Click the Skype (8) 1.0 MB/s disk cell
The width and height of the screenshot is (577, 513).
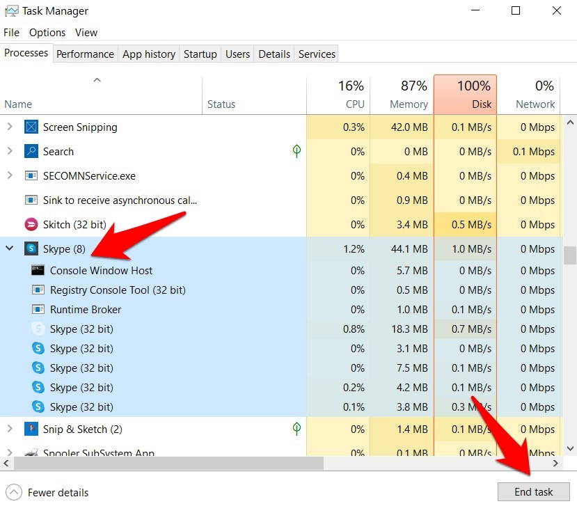point(465,248)
